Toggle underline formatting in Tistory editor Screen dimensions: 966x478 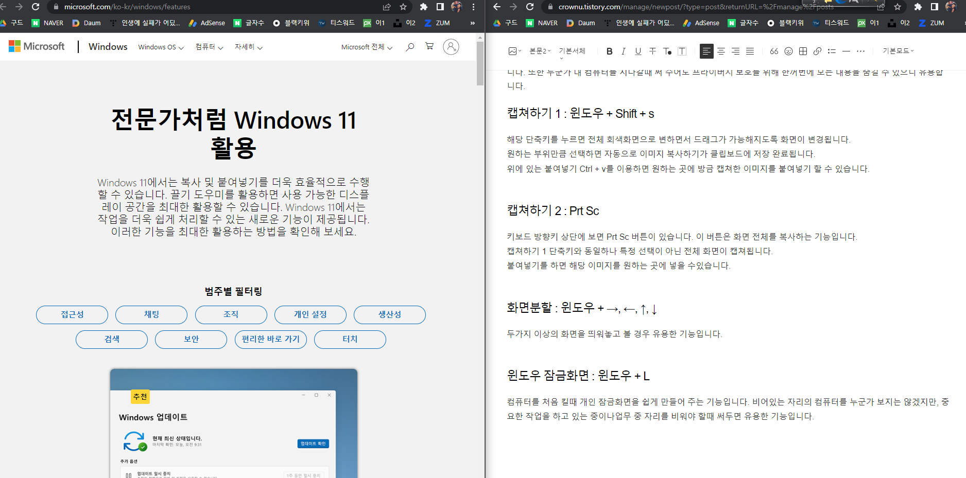tap(638, 51)
